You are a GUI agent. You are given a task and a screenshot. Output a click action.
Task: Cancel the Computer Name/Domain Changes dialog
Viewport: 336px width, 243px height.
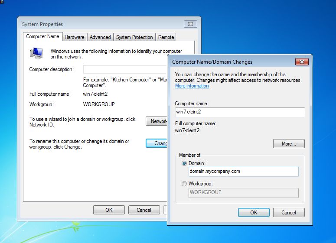(288, 212)
